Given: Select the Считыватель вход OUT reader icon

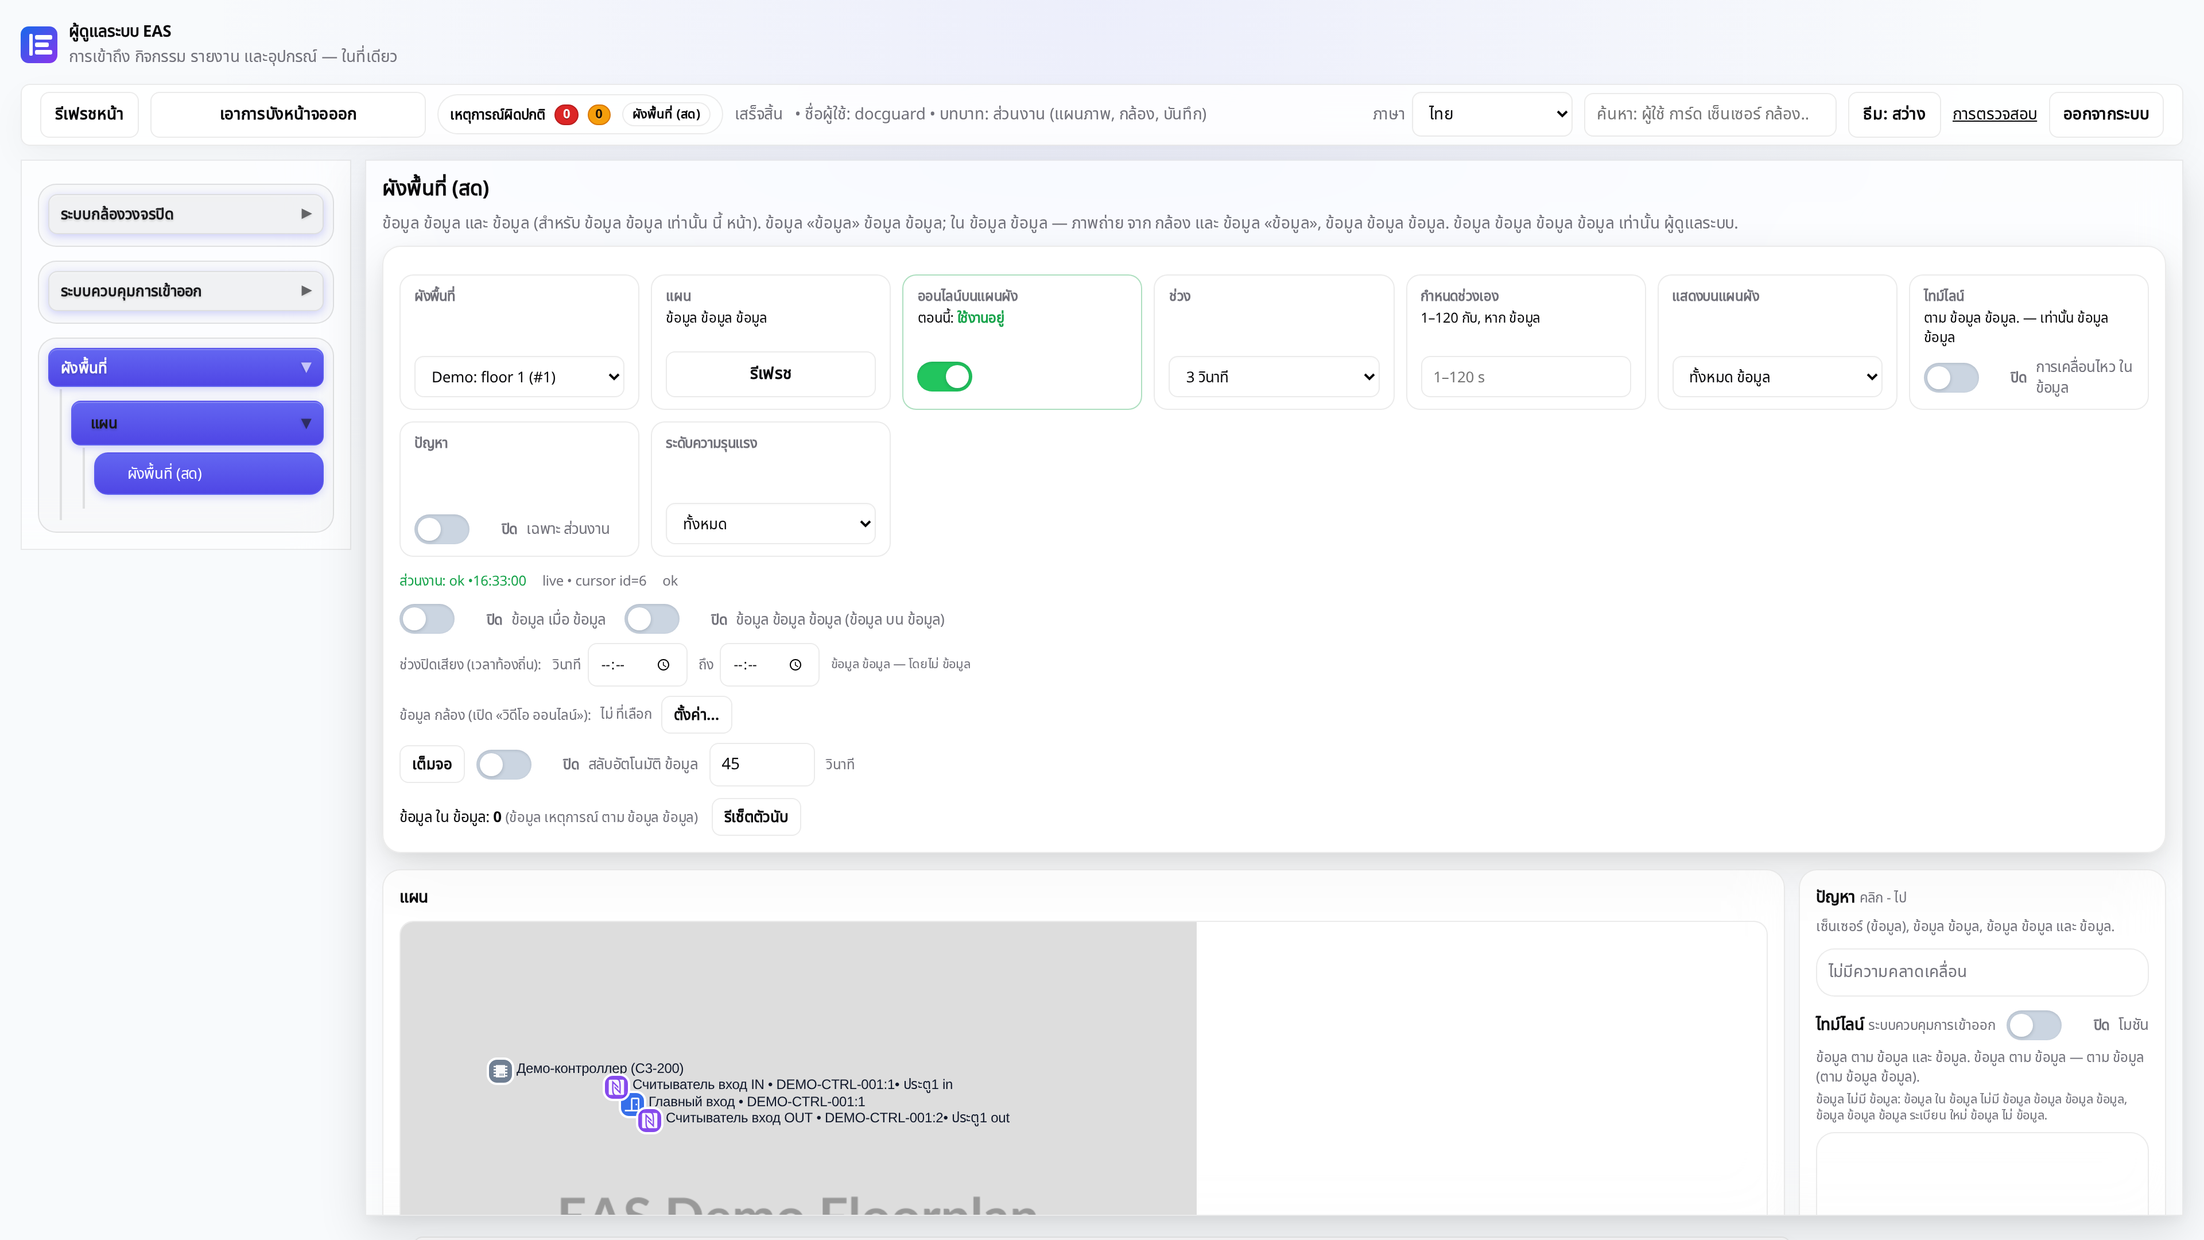Looking at the screenshot, I should (649, 1120).
